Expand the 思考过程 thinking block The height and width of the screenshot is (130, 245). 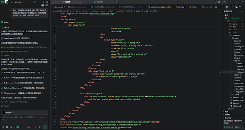tap(5, 27)
